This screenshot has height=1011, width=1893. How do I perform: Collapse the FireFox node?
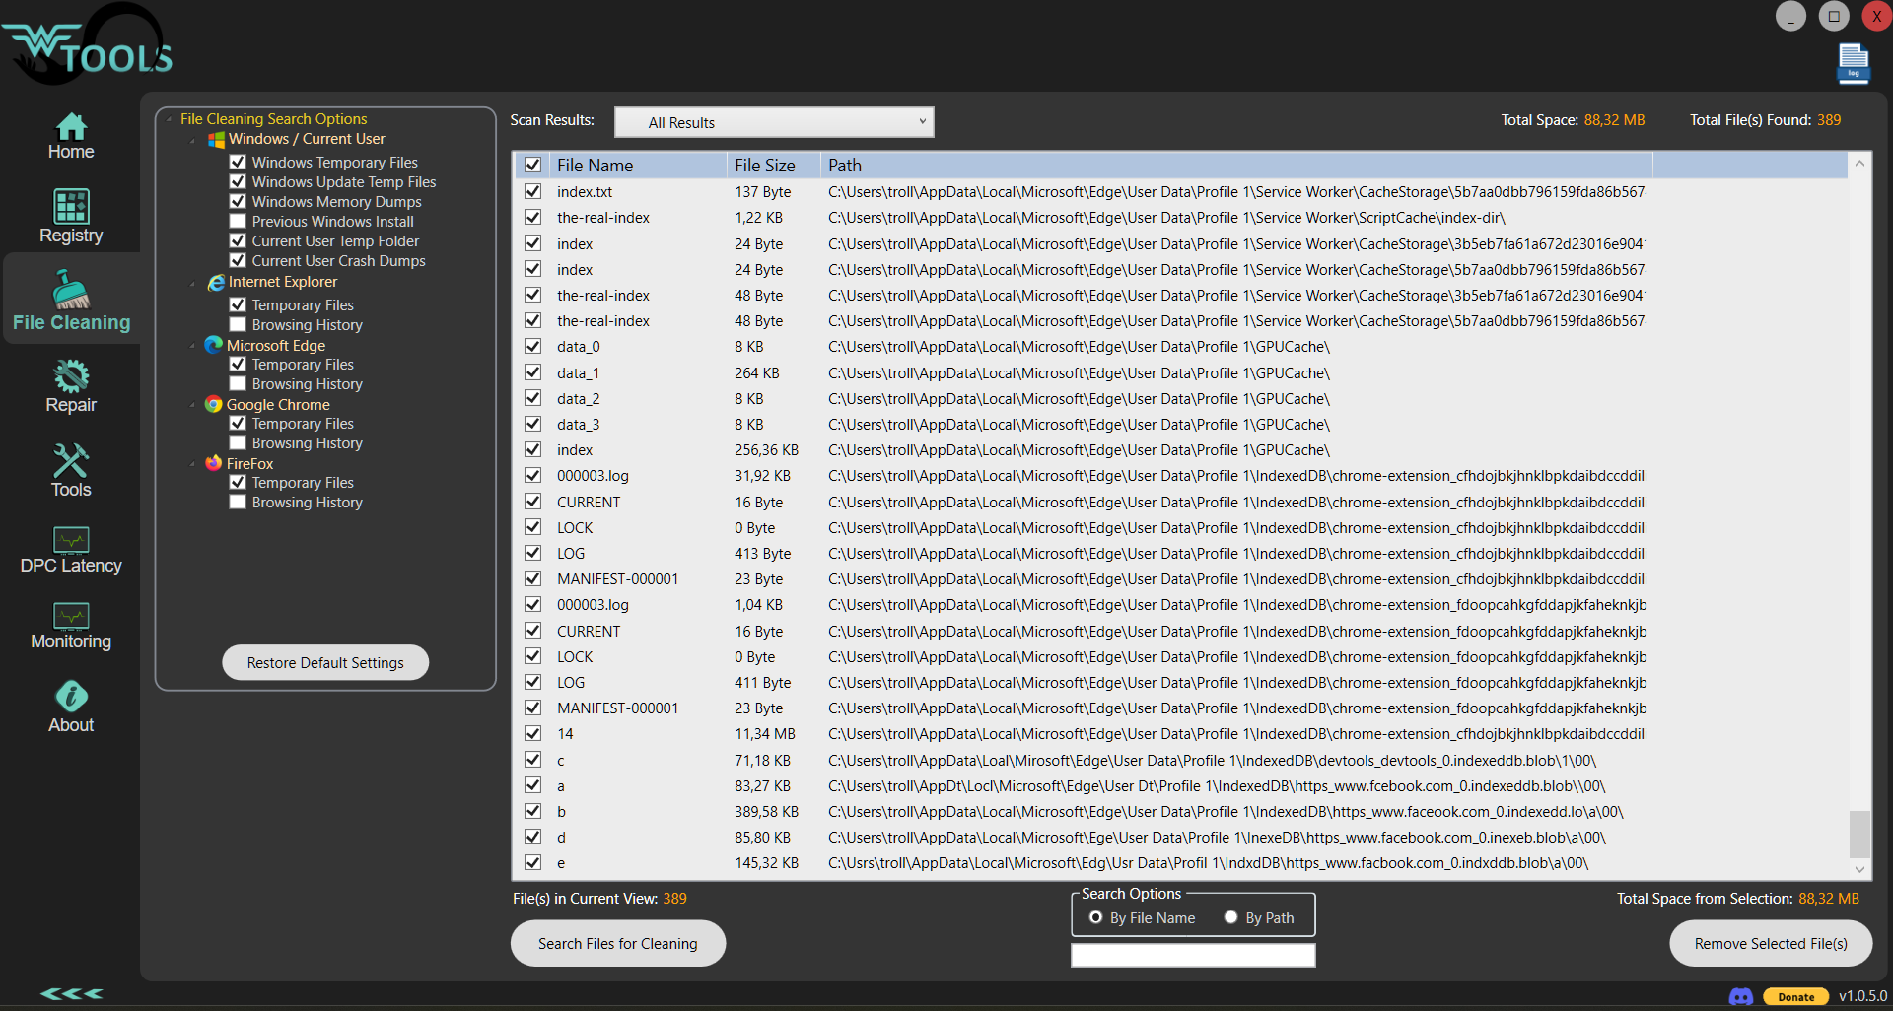click(192, 464)
